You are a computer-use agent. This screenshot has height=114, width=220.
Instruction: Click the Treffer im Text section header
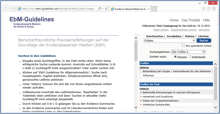pos(176,84)
